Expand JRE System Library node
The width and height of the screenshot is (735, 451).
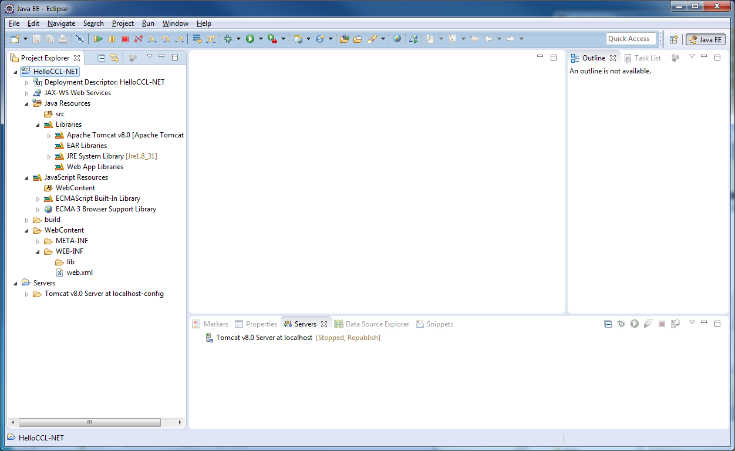[x=49, y=157]
